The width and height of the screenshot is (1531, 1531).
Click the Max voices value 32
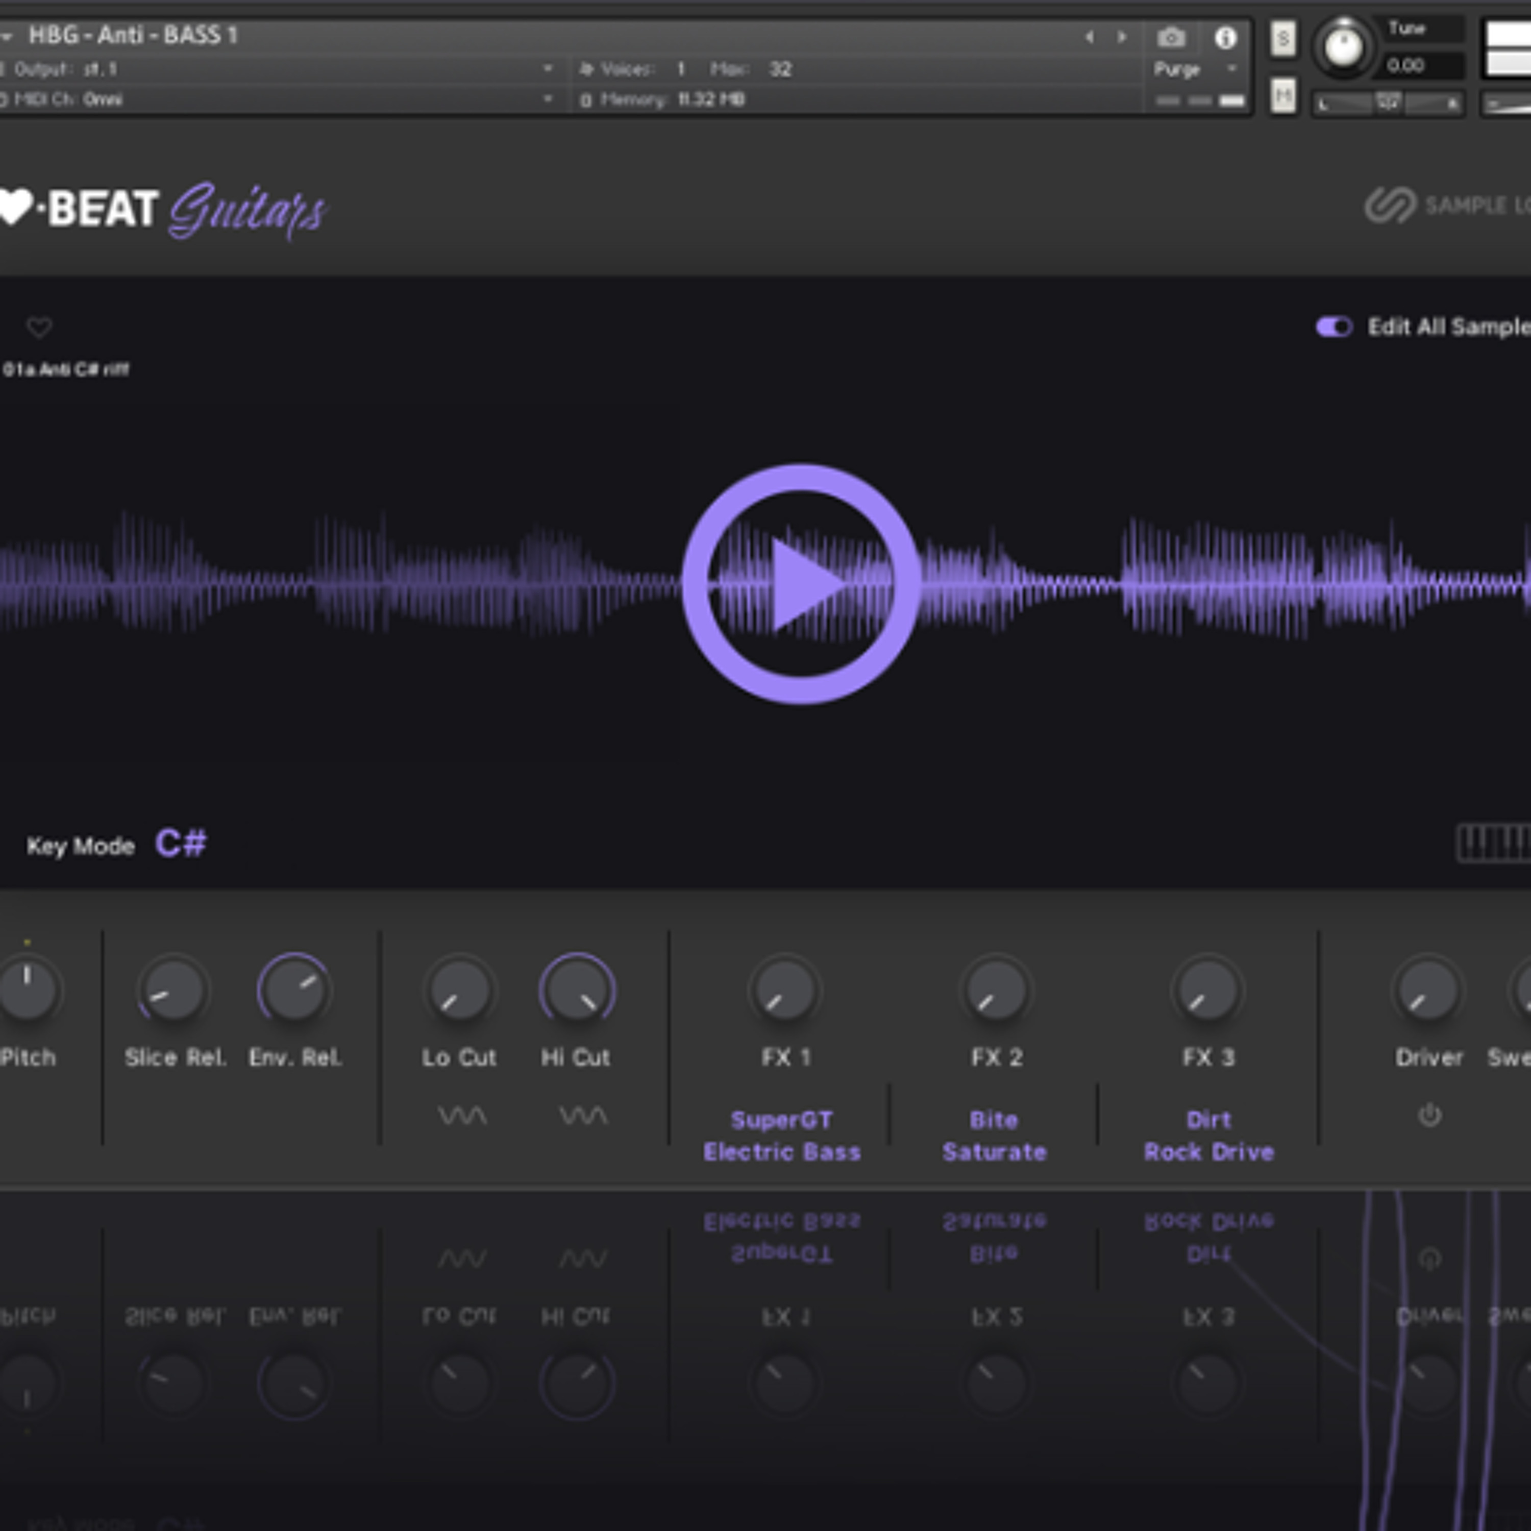pos(780,70)
